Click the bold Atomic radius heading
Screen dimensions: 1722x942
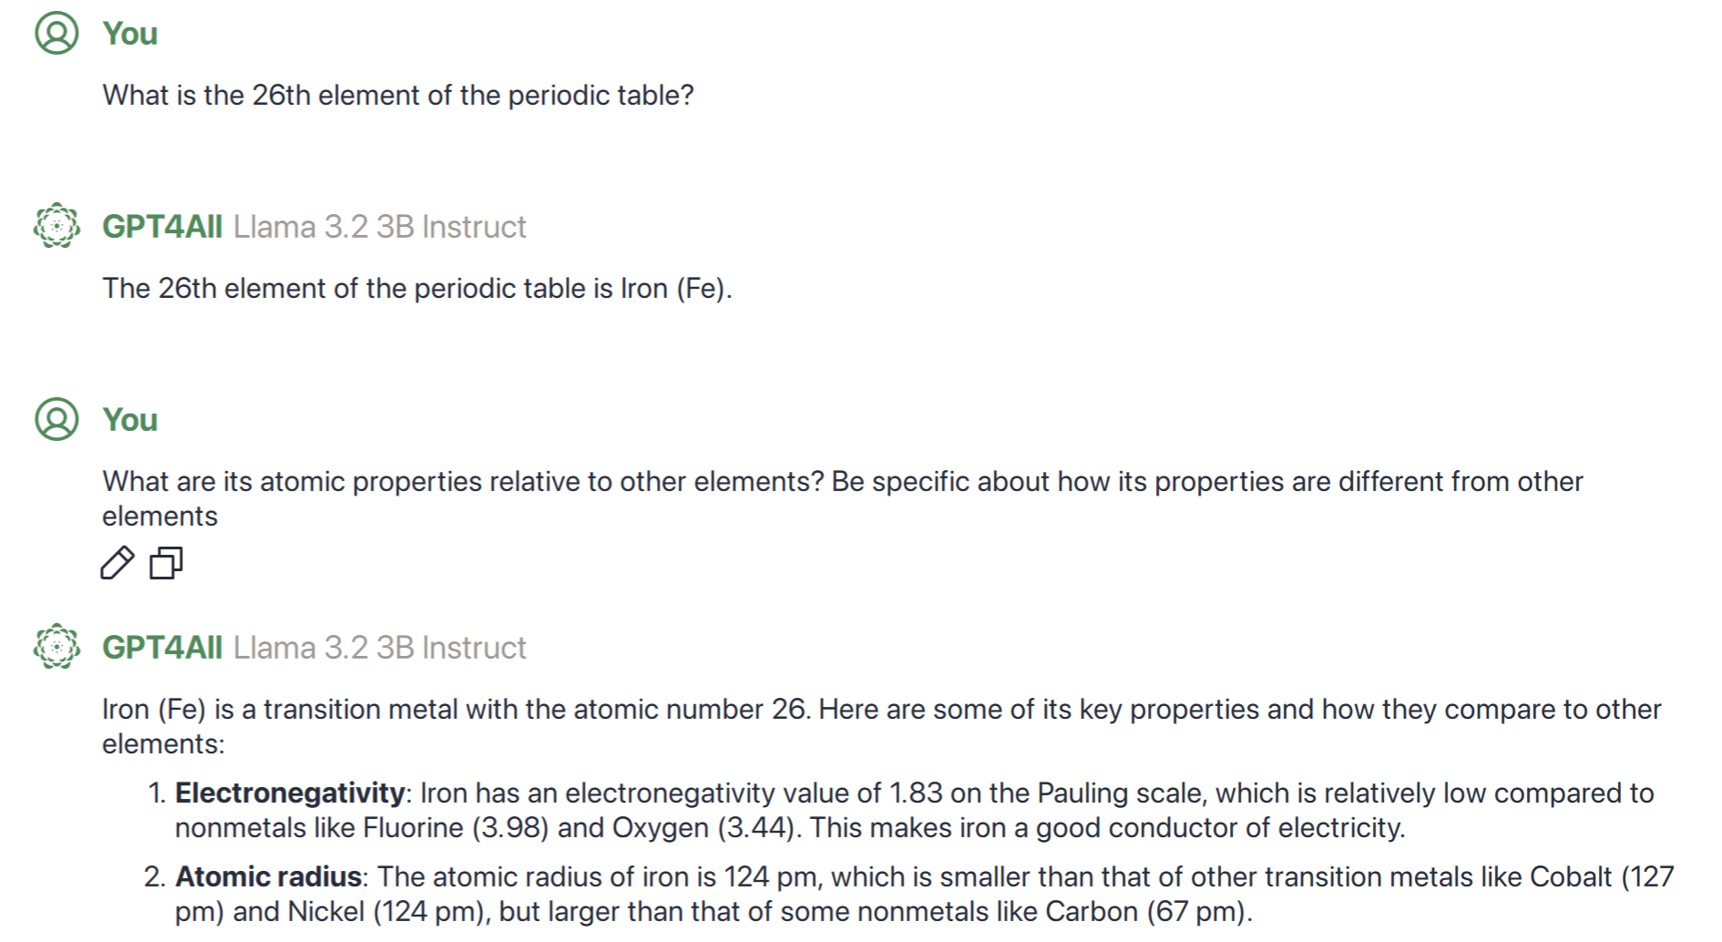[269, 877]
